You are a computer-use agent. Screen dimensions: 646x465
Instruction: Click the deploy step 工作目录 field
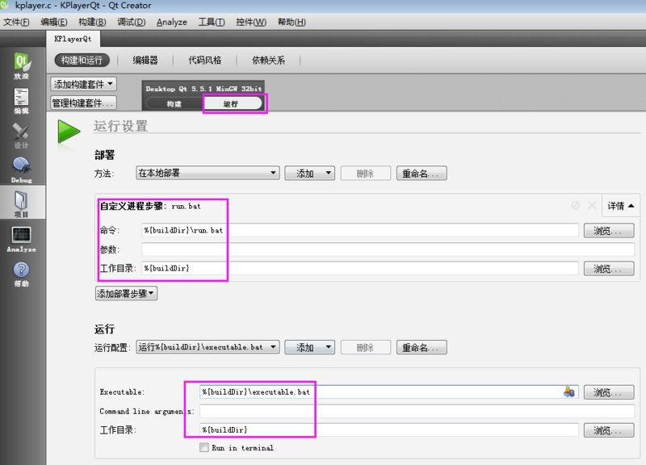pos(360,268)
